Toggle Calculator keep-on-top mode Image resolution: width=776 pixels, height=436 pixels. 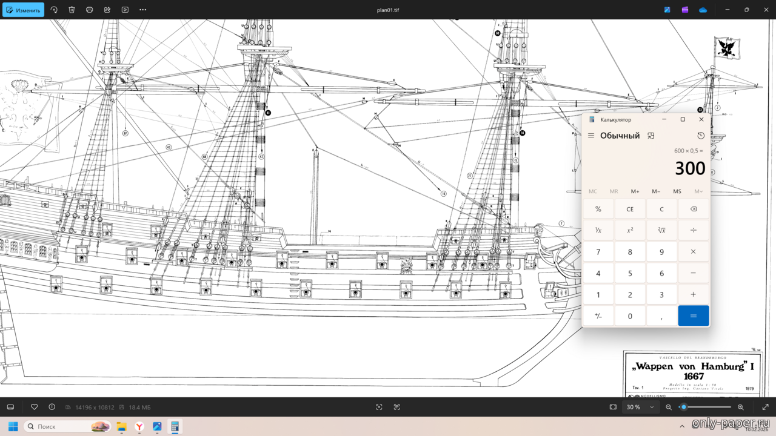651,136
